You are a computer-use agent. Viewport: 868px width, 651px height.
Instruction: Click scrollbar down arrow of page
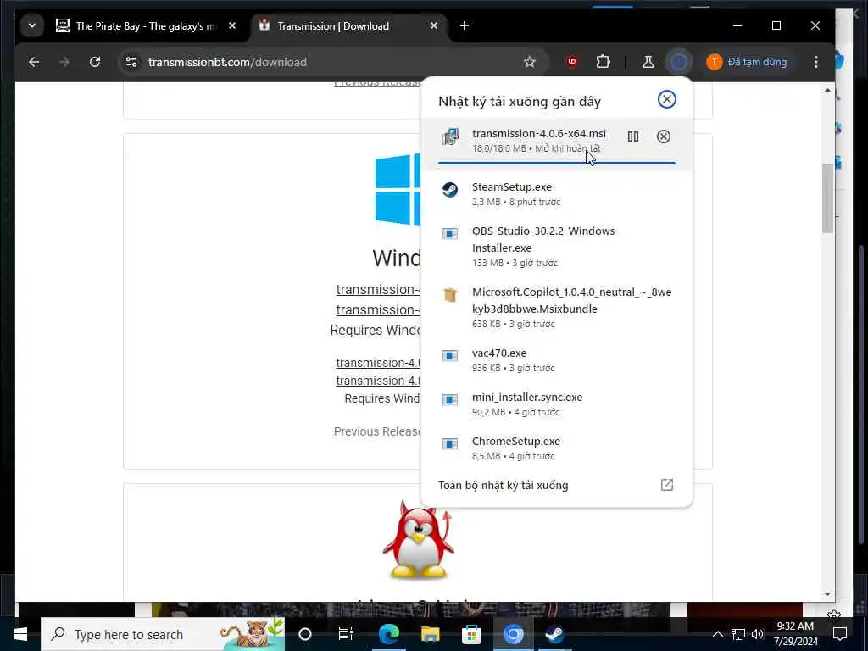coord(827,594)
